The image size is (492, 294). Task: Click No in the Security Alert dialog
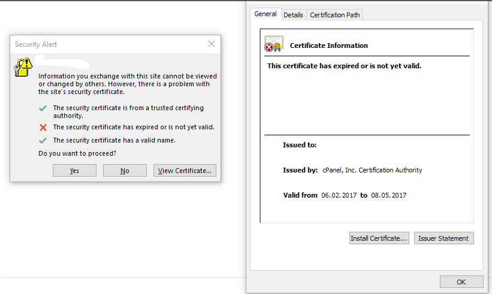pos(125,171)
